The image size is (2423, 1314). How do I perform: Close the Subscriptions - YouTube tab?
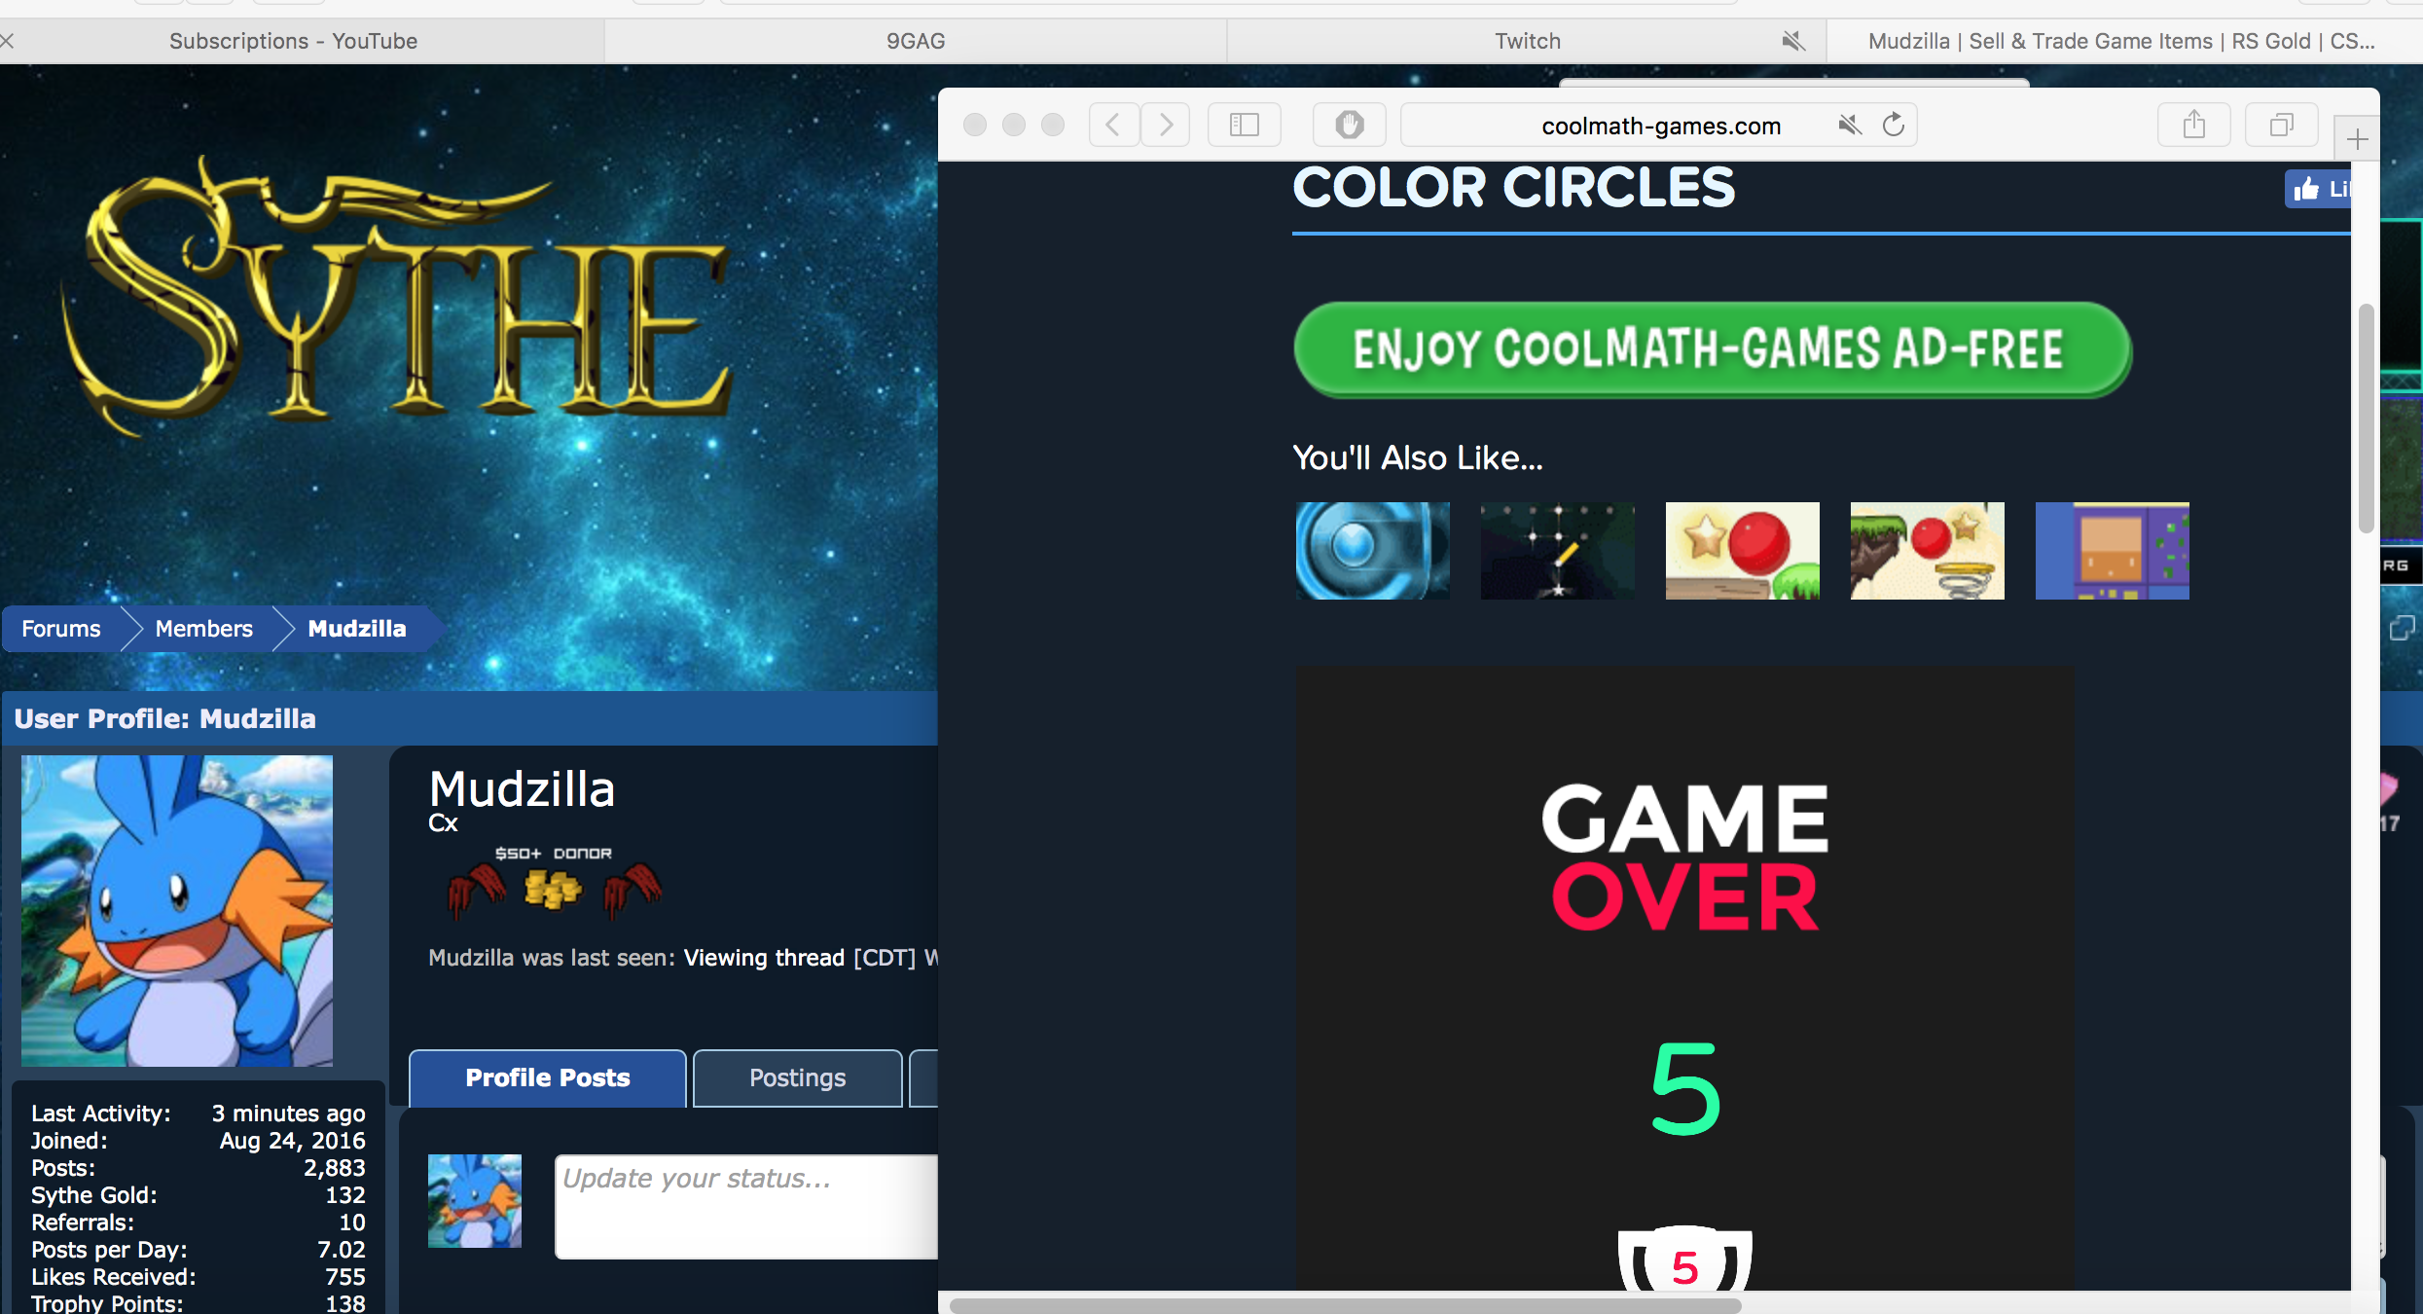coord(7,41)
